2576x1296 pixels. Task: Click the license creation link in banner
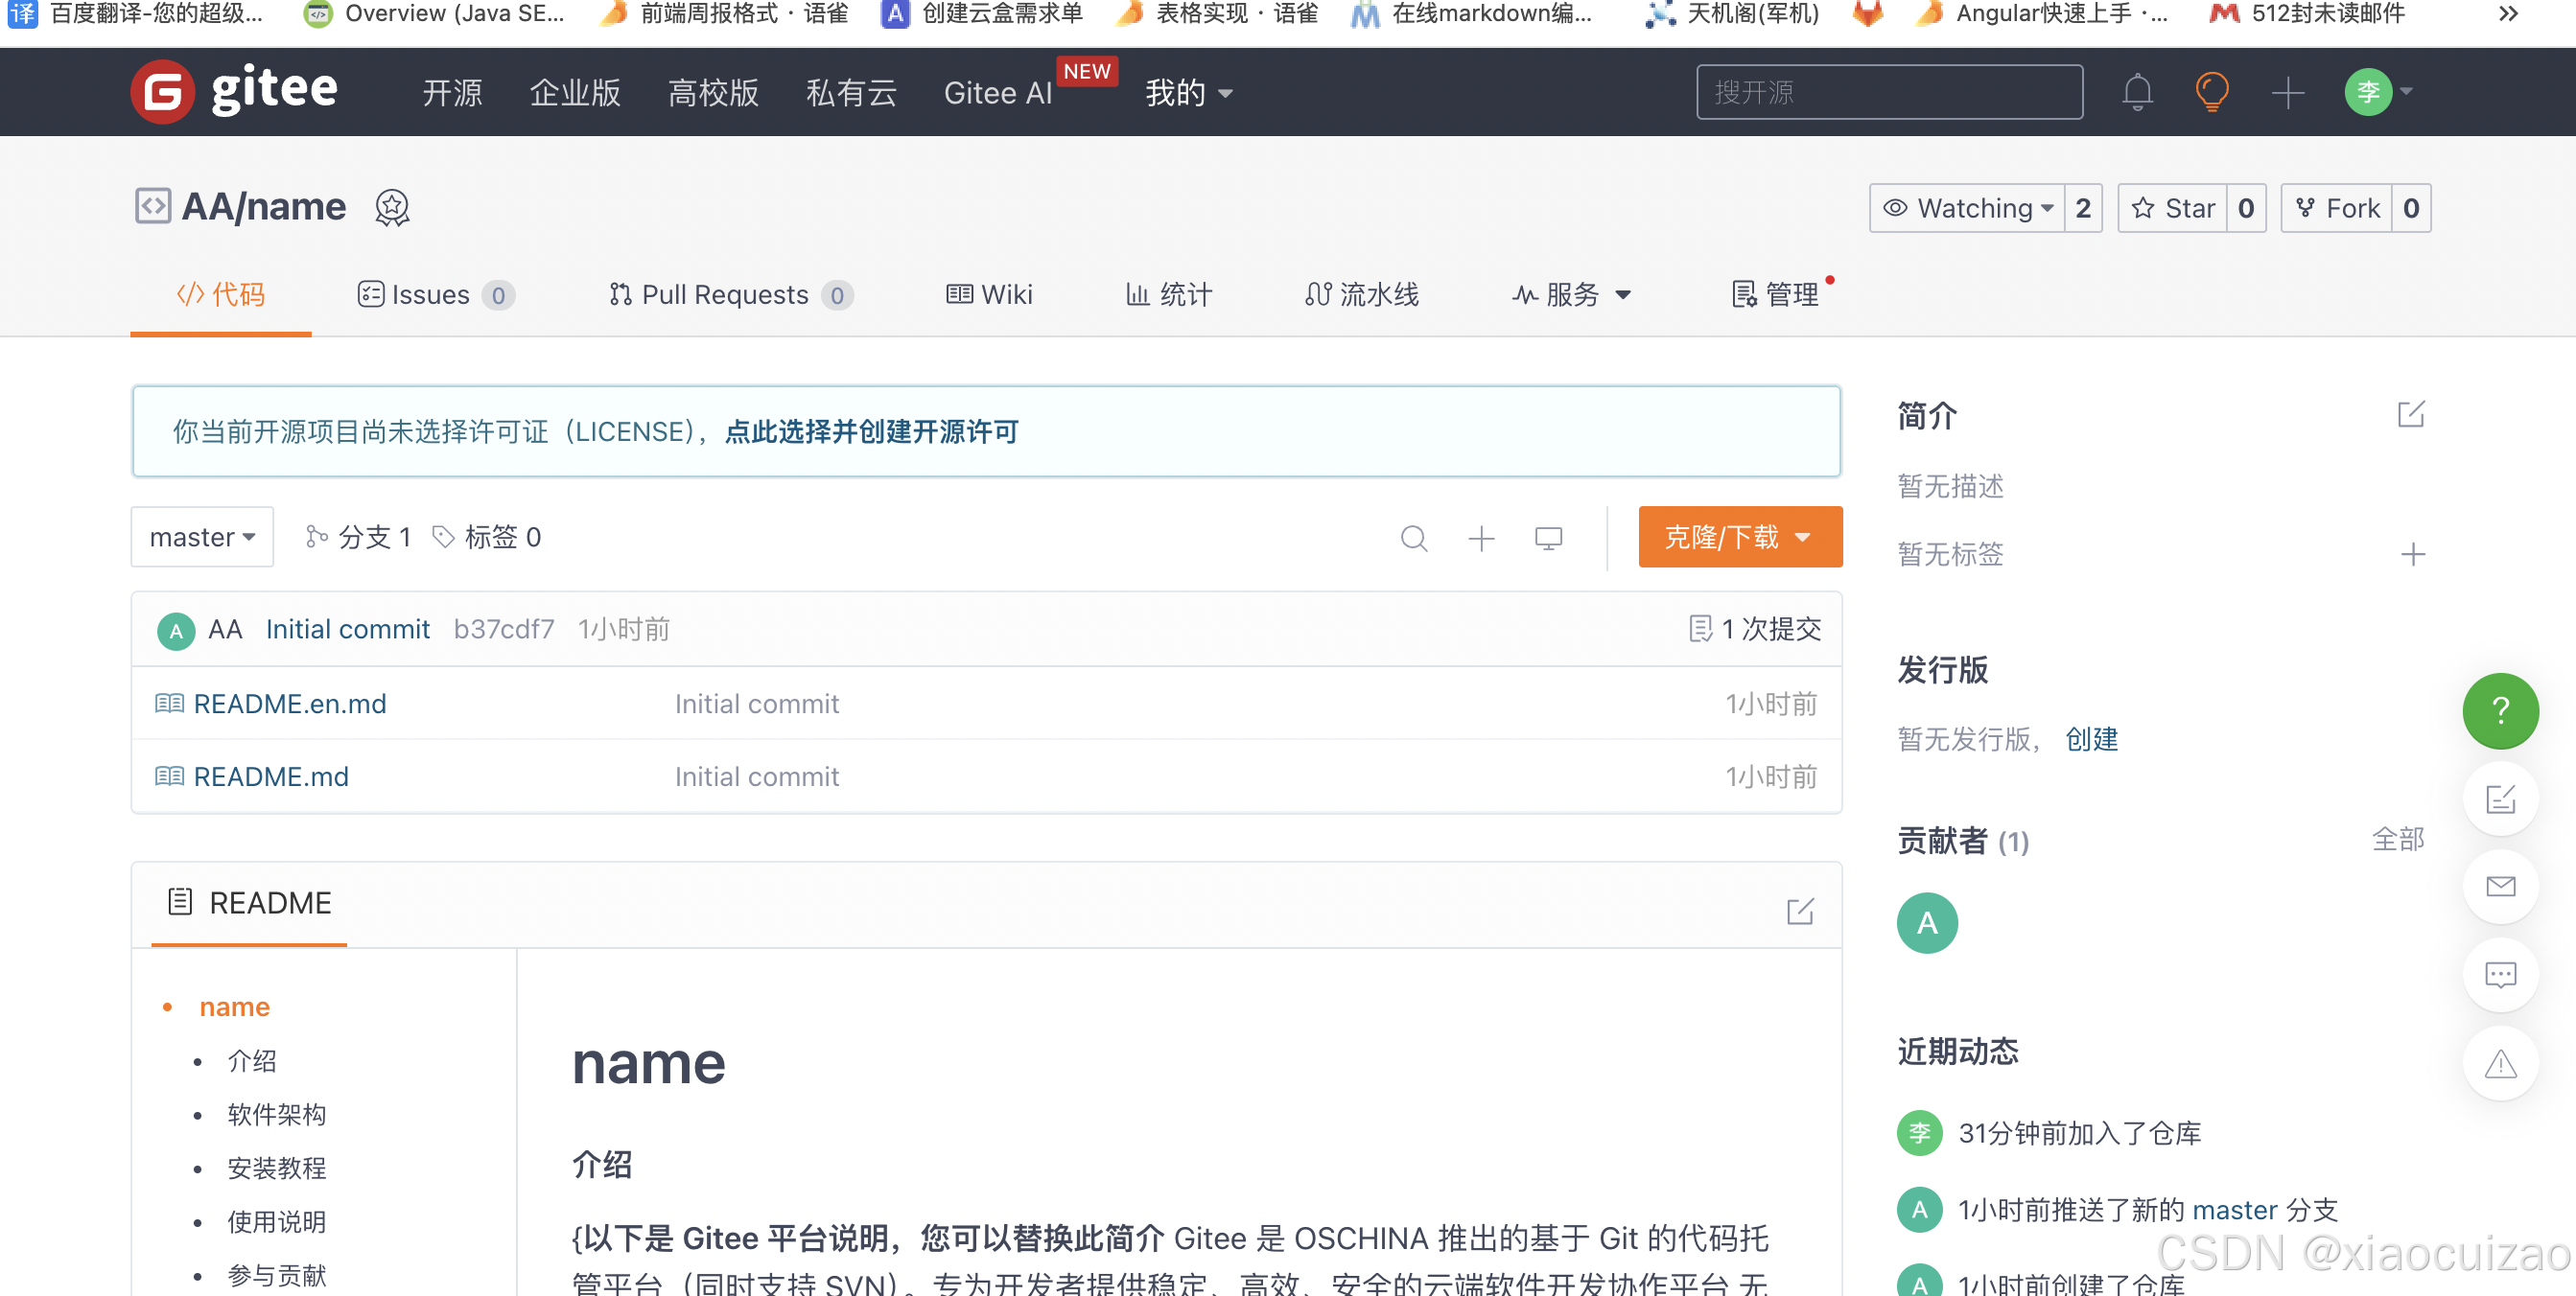point(871,431)
